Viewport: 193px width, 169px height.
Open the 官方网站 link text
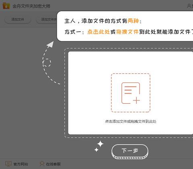(x=21, y=164)
